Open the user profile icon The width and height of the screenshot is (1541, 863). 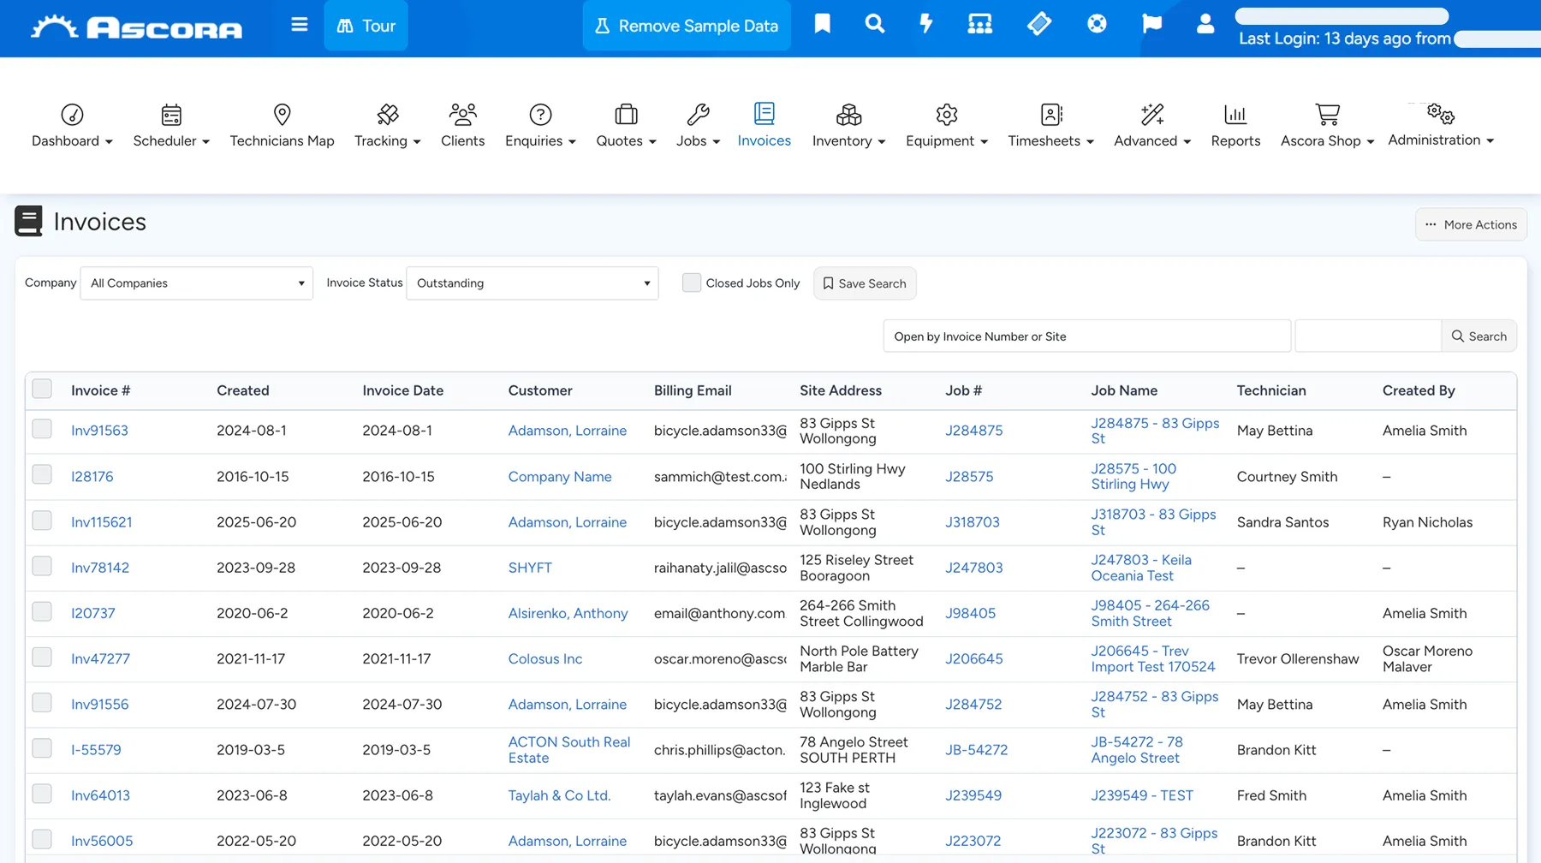pyautogui.click(x=1205, y=24)
